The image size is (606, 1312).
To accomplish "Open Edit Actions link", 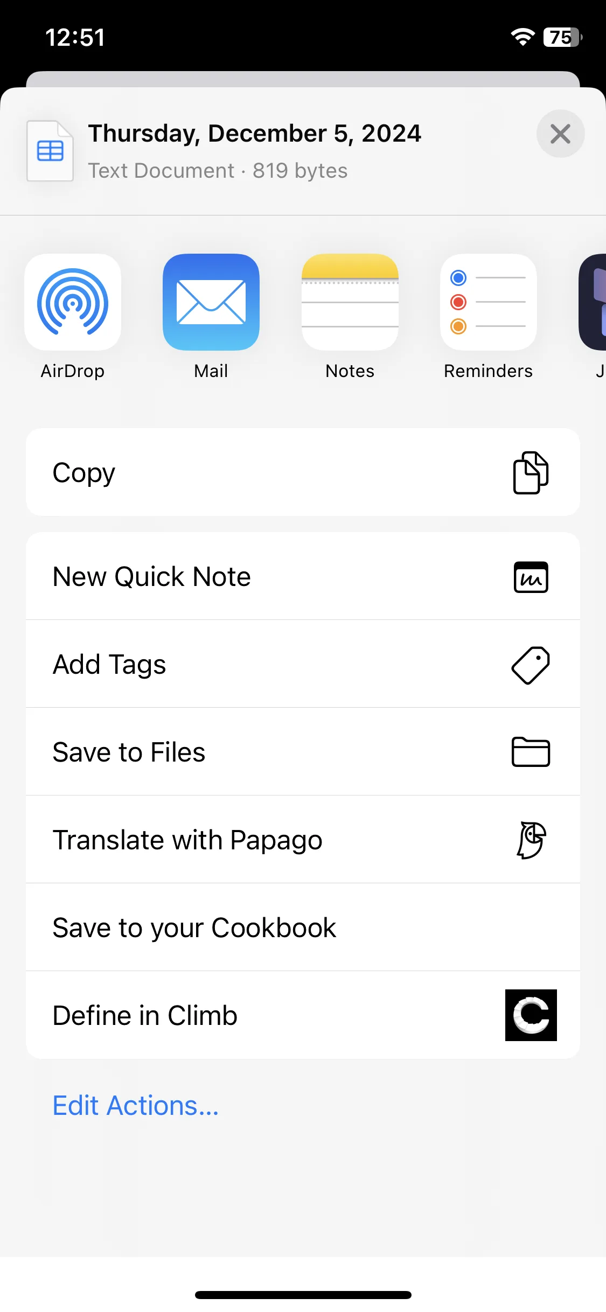I will 136,1106.
